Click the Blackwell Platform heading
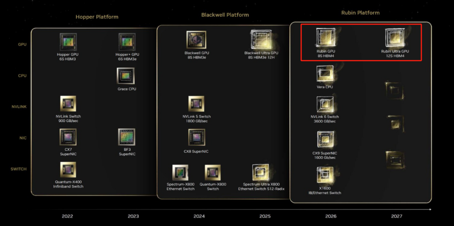The image size is (454, 226). (x=225, y=15)
